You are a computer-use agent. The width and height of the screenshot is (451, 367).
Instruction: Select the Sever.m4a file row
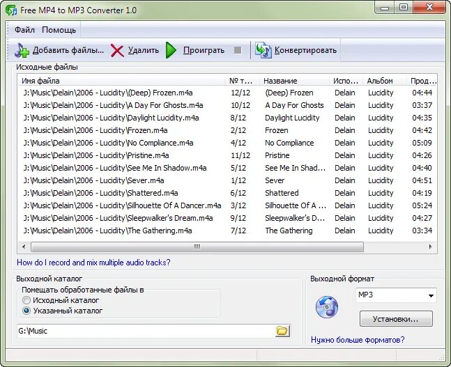(227, 180)
